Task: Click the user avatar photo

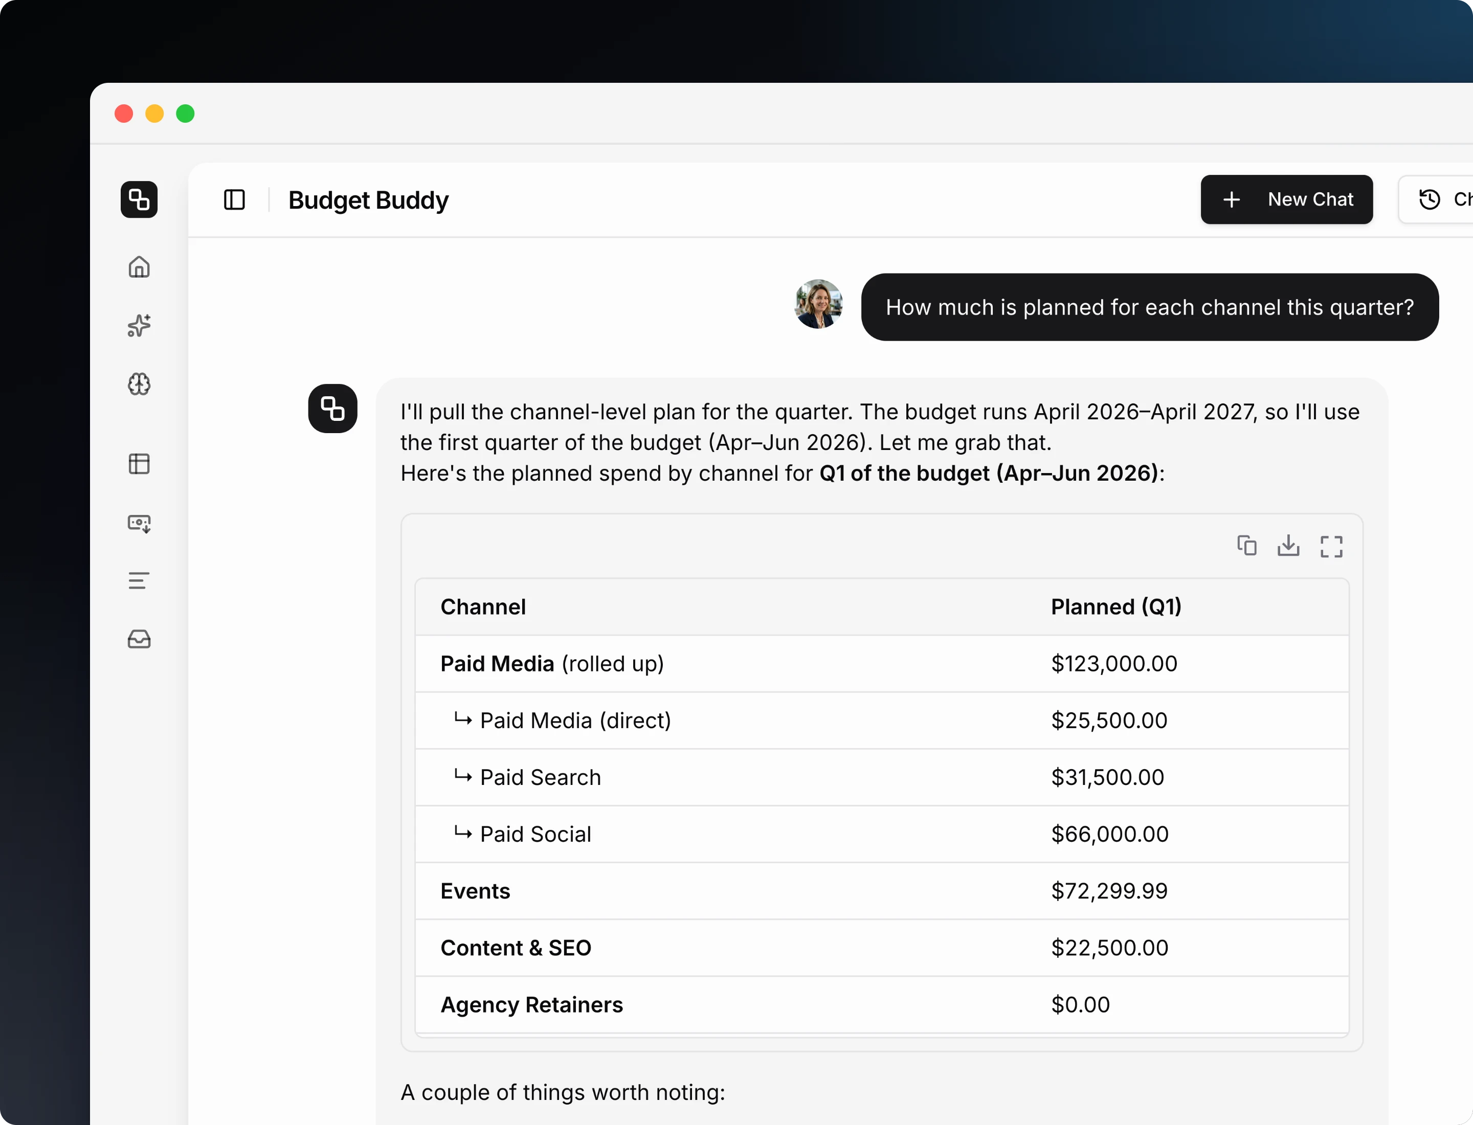Action: click(818, 304)
